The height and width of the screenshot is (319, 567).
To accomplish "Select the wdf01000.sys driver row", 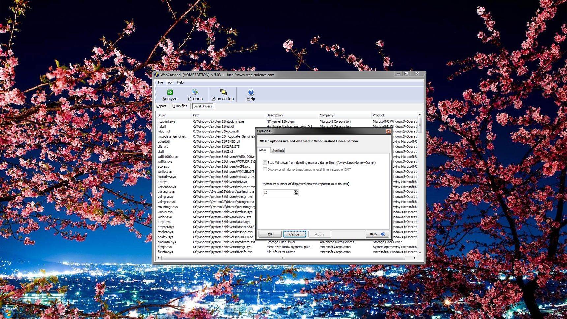I will pos(205,157).
